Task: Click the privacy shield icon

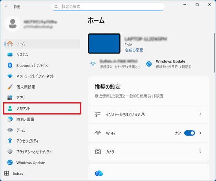Action: 10,151
